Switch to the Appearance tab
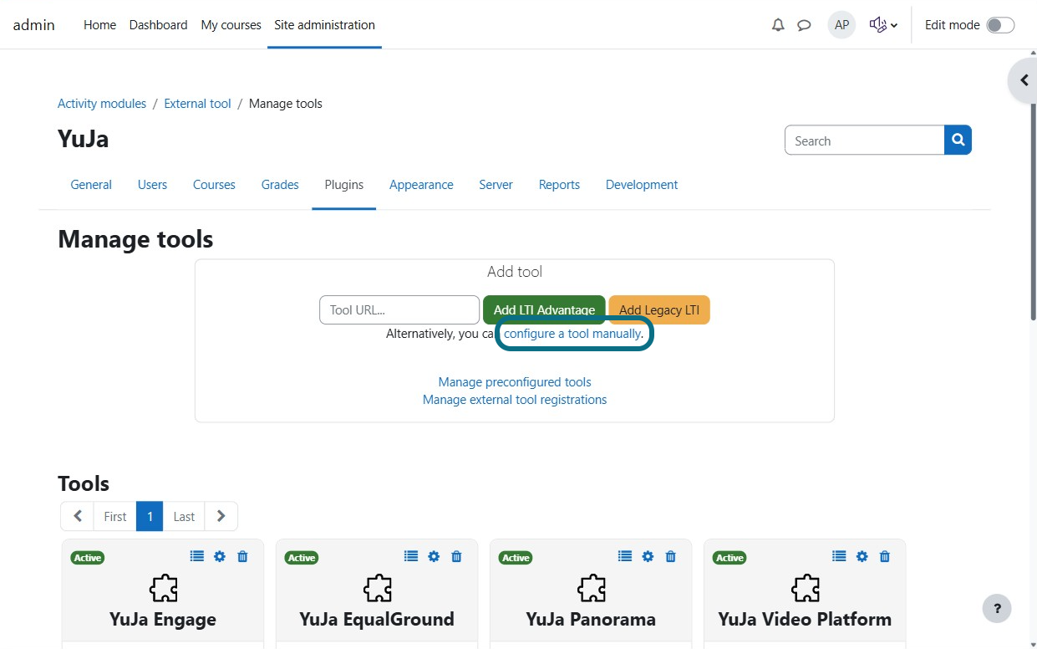 (421, 185)
